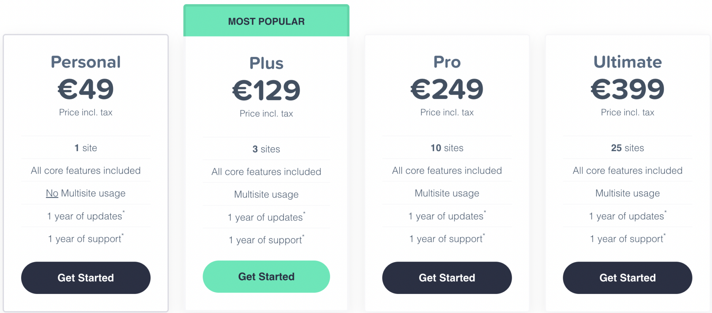Select the Plus plan title
712x313 pixels.
tap(266, 63)
